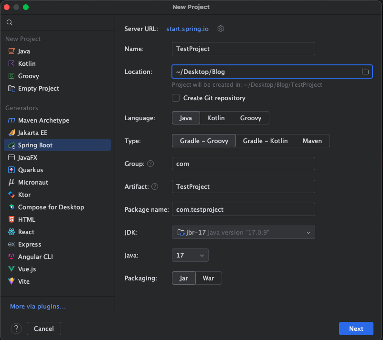Focus the Artifact input field
The width and height of the screenshot is (383, 340).
tap(243, 186)
